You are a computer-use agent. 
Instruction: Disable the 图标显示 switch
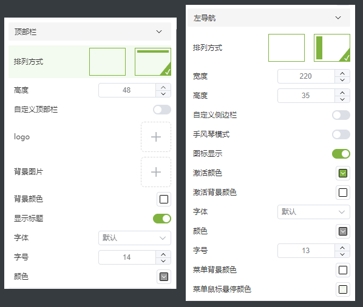[x=341, y=154]
